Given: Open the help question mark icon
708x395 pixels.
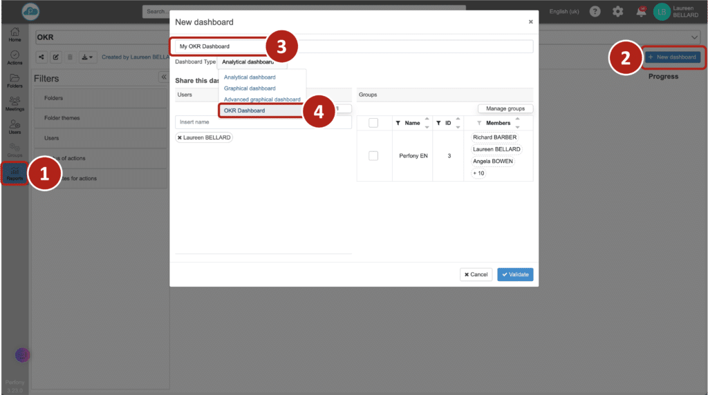Looking at the screenshot, I should pyautogui.click(x=595, y=12).
